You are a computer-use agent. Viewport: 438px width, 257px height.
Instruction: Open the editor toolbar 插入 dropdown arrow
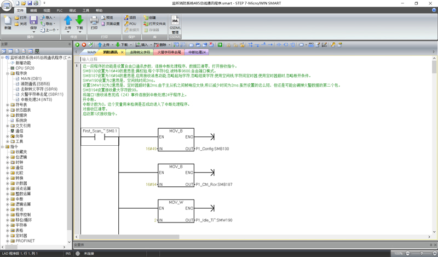point(151,45)
